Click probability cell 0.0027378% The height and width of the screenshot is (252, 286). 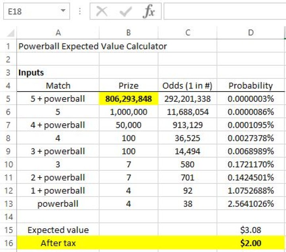click(x=251, y=138)
